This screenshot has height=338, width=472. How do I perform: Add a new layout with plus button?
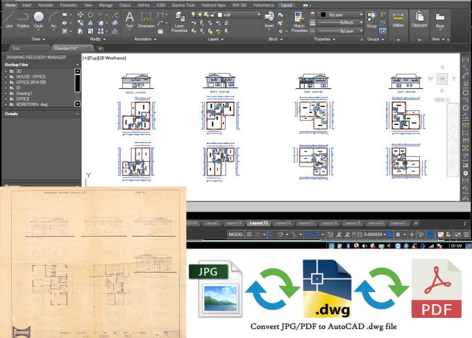(416, 223)
